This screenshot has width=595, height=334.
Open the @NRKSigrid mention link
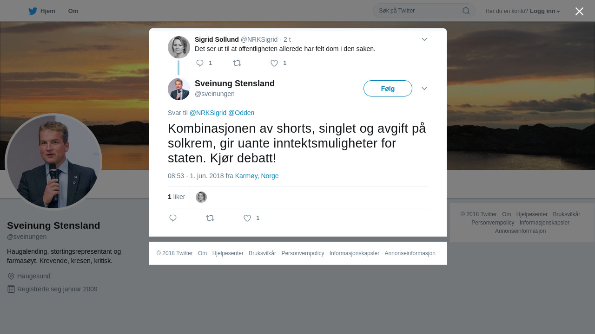pyautogui.click(x=208, y=113)
